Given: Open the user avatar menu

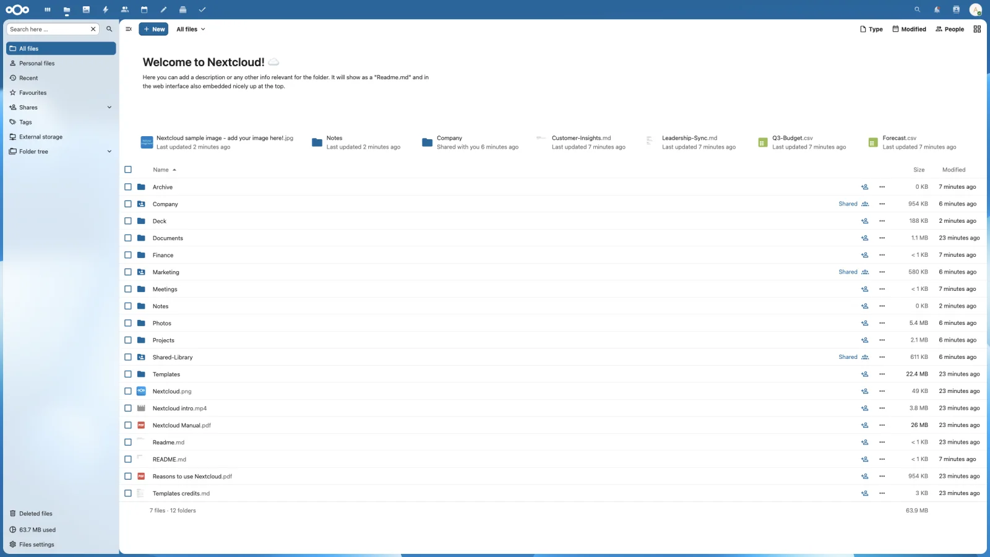Looking at the screenshot, I should 976,10.
